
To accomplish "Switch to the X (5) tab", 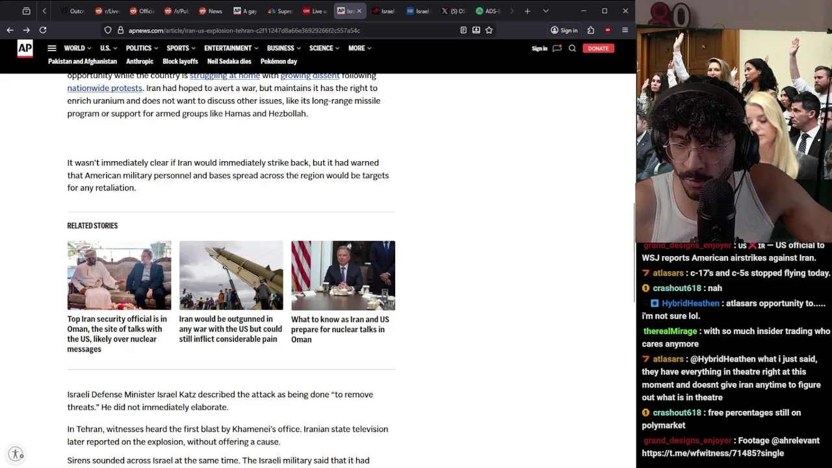I will coord(453,11).
